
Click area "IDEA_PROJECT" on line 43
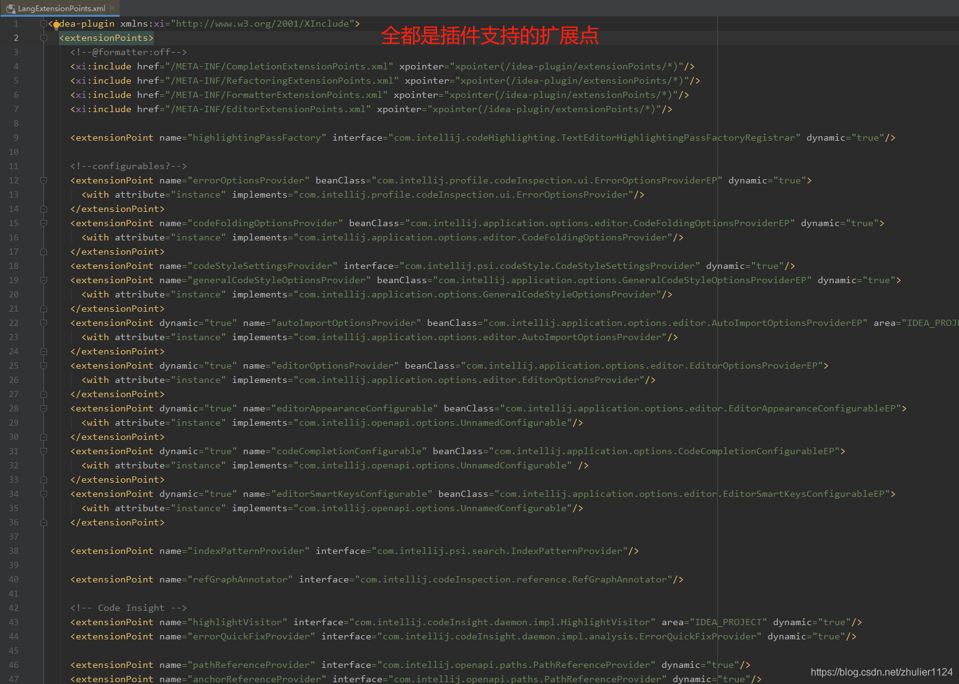[x=728, y=622]
